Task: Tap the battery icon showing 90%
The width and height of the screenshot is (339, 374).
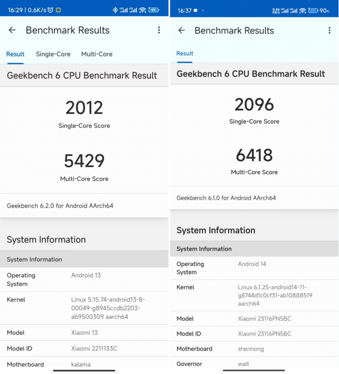Action: click(x=313, y=10)
